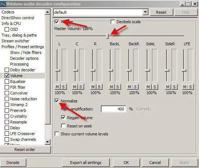Viewport: 199px width, 168px height.
Task: Click the Max amplification input field
Action: coord(114,109)
